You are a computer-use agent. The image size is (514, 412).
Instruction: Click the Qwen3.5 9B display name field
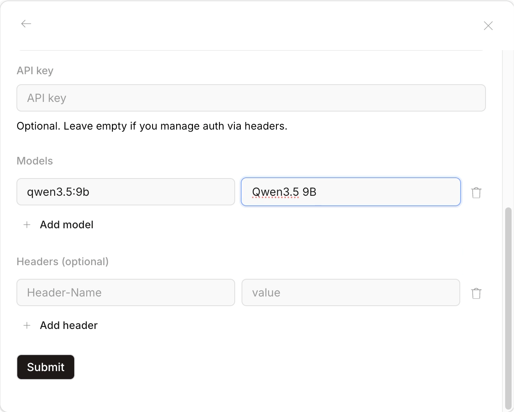click(350, 192)
